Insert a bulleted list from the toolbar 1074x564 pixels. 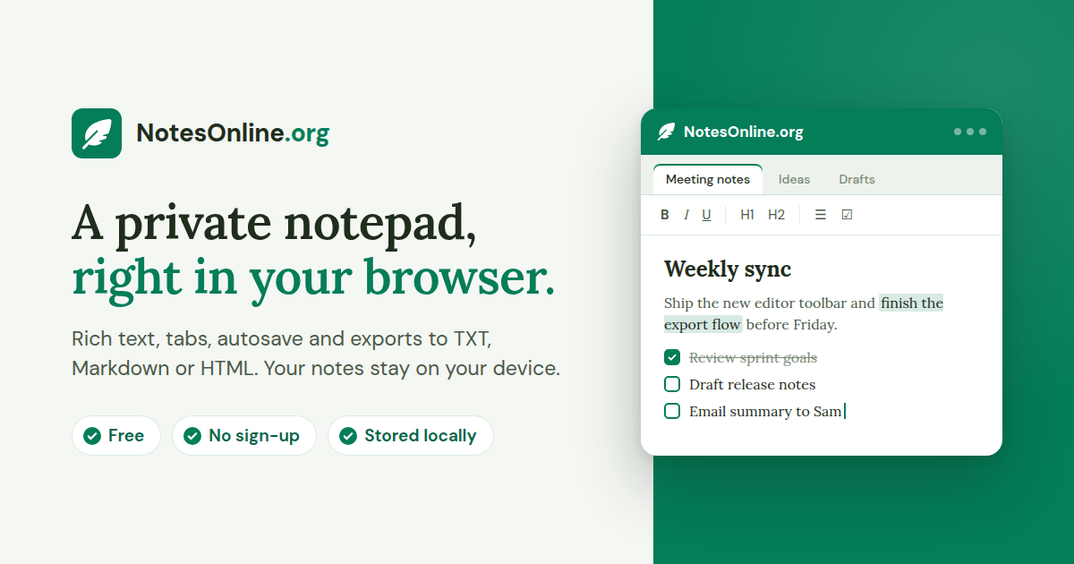click(x=821, y=215)
